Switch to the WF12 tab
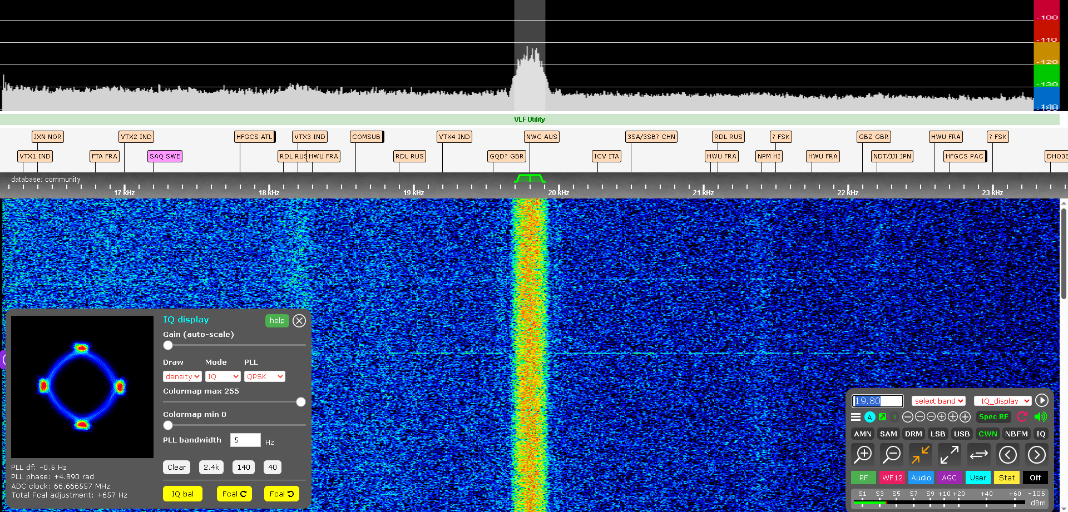Screen dimensions: 1068x512 tap(892, 478)
